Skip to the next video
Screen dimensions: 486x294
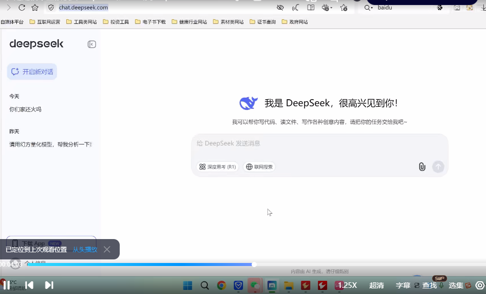point(49,285)
